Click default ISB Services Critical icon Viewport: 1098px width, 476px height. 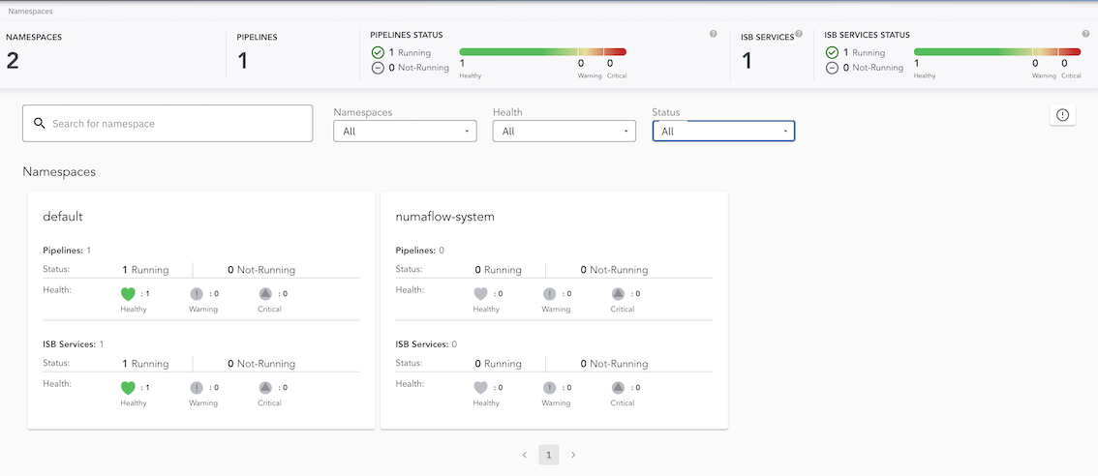pyautogui.click(x=264, y=388)
